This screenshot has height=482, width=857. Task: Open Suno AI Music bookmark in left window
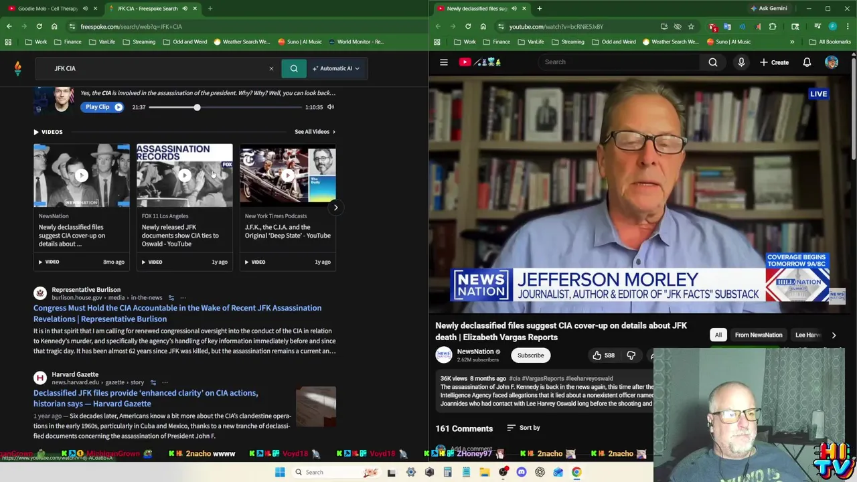300,42
